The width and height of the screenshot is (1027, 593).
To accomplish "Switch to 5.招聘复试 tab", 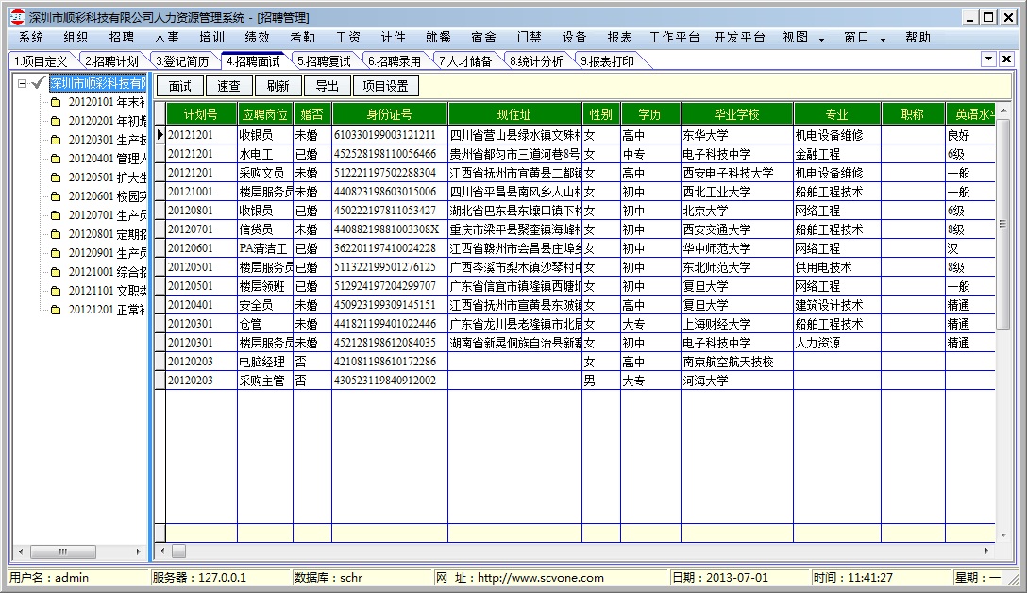I will click(x=324, y=61).
